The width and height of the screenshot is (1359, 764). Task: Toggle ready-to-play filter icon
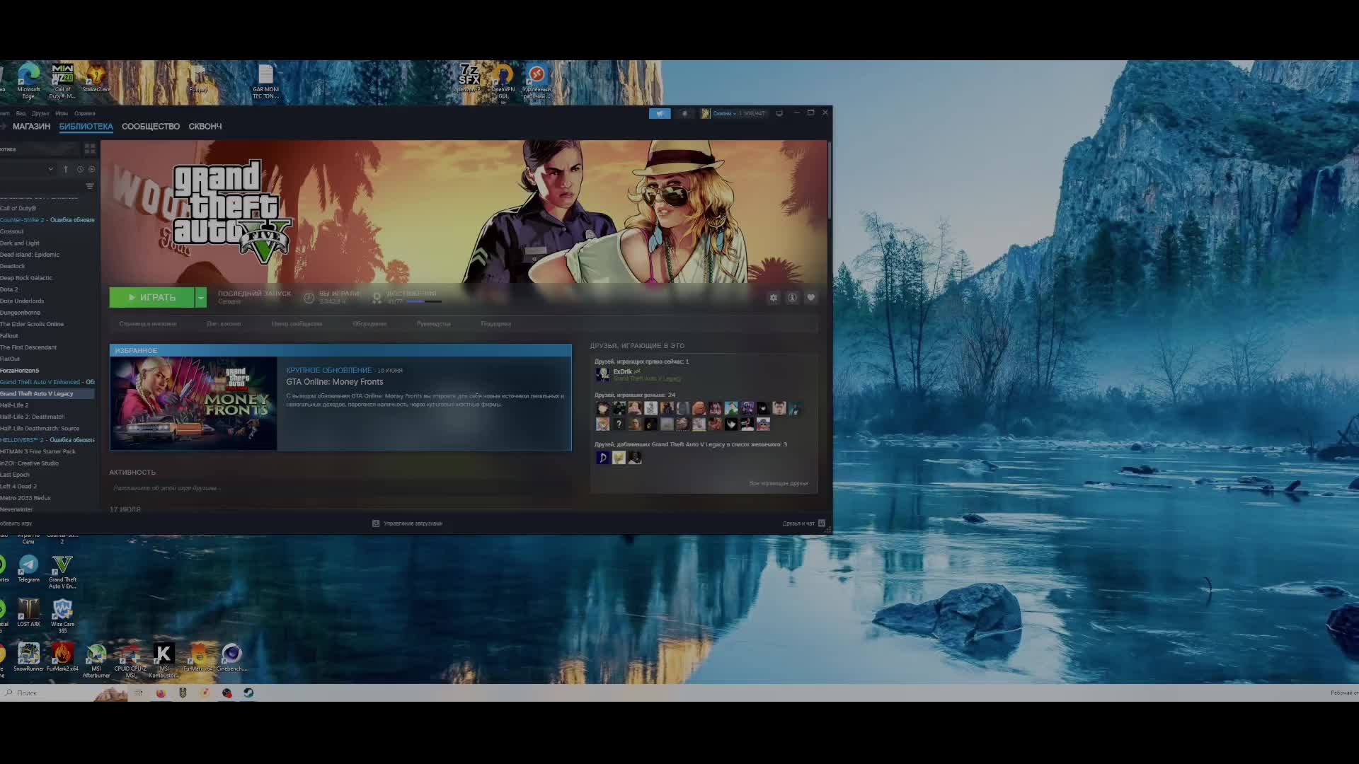click(x=91, y=170)
